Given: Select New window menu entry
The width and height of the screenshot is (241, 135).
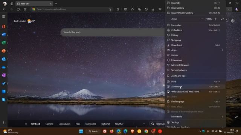Looking at the screenshot, I should click(x=195, y=8).
